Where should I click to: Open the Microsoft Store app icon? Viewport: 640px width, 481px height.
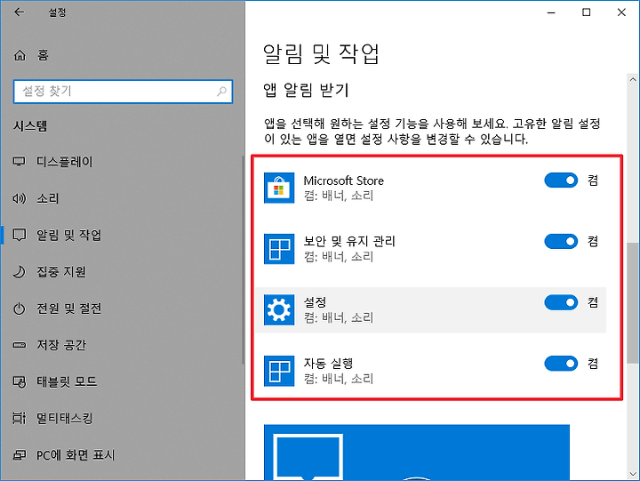pos(279,188)
